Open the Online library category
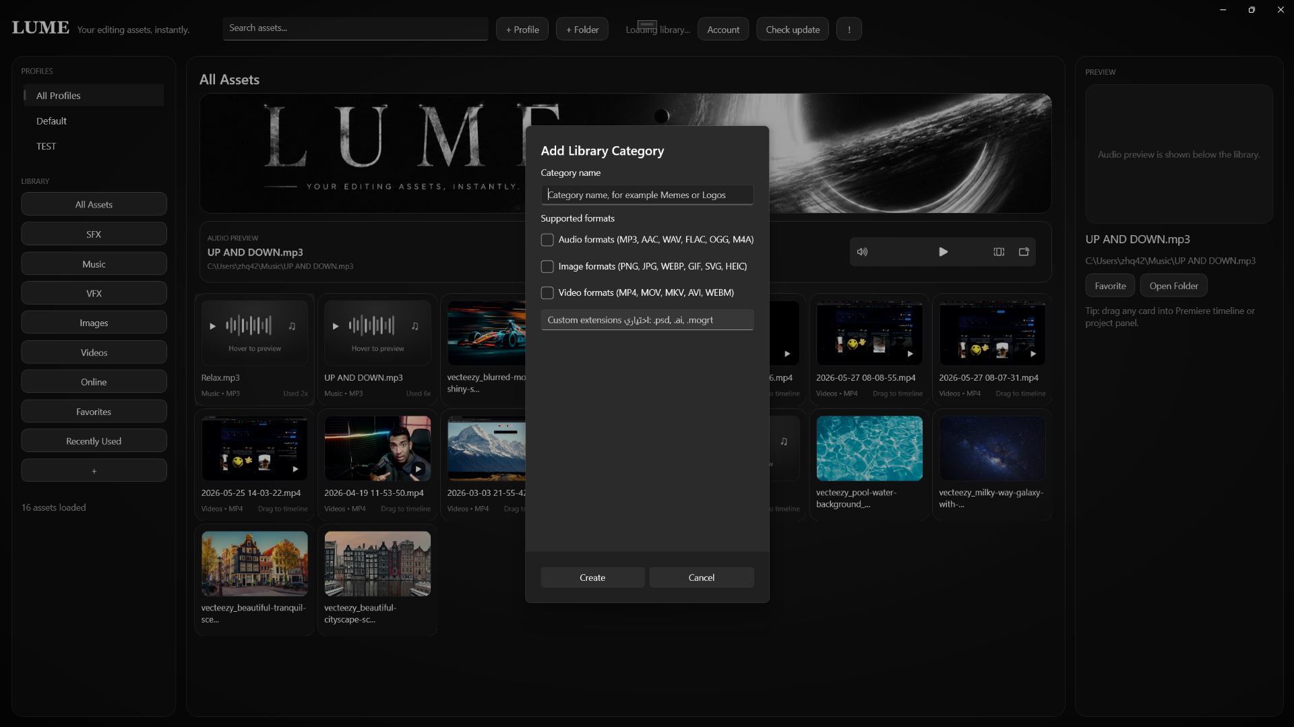 tap(94, 382)
